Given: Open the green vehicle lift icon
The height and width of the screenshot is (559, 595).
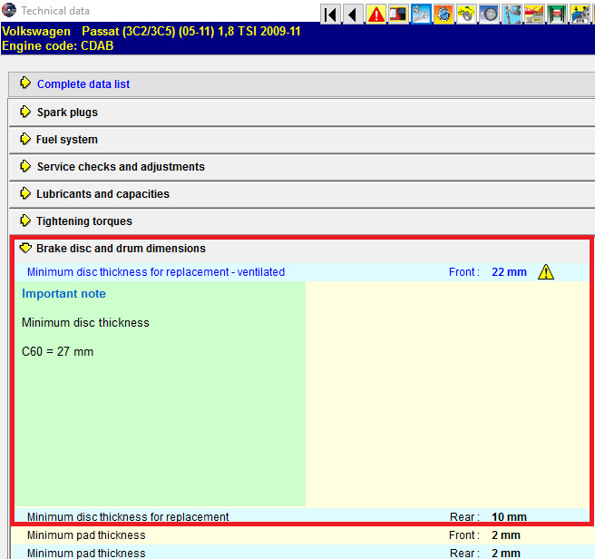Looking at the screenshot, I should 557,15.
